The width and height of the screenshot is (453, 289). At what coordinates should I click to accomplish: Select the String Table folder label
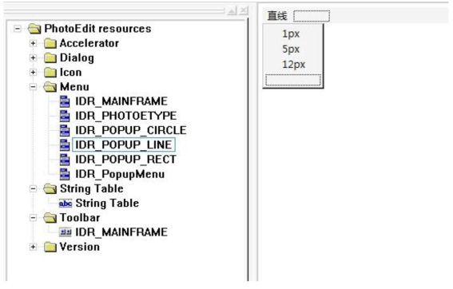(92, 189)
